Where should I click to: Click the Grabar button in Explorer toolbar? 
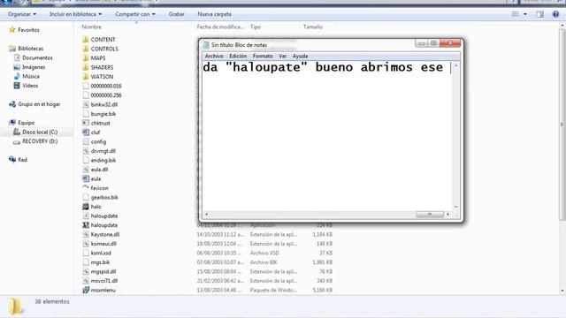(x=177, y=14)
